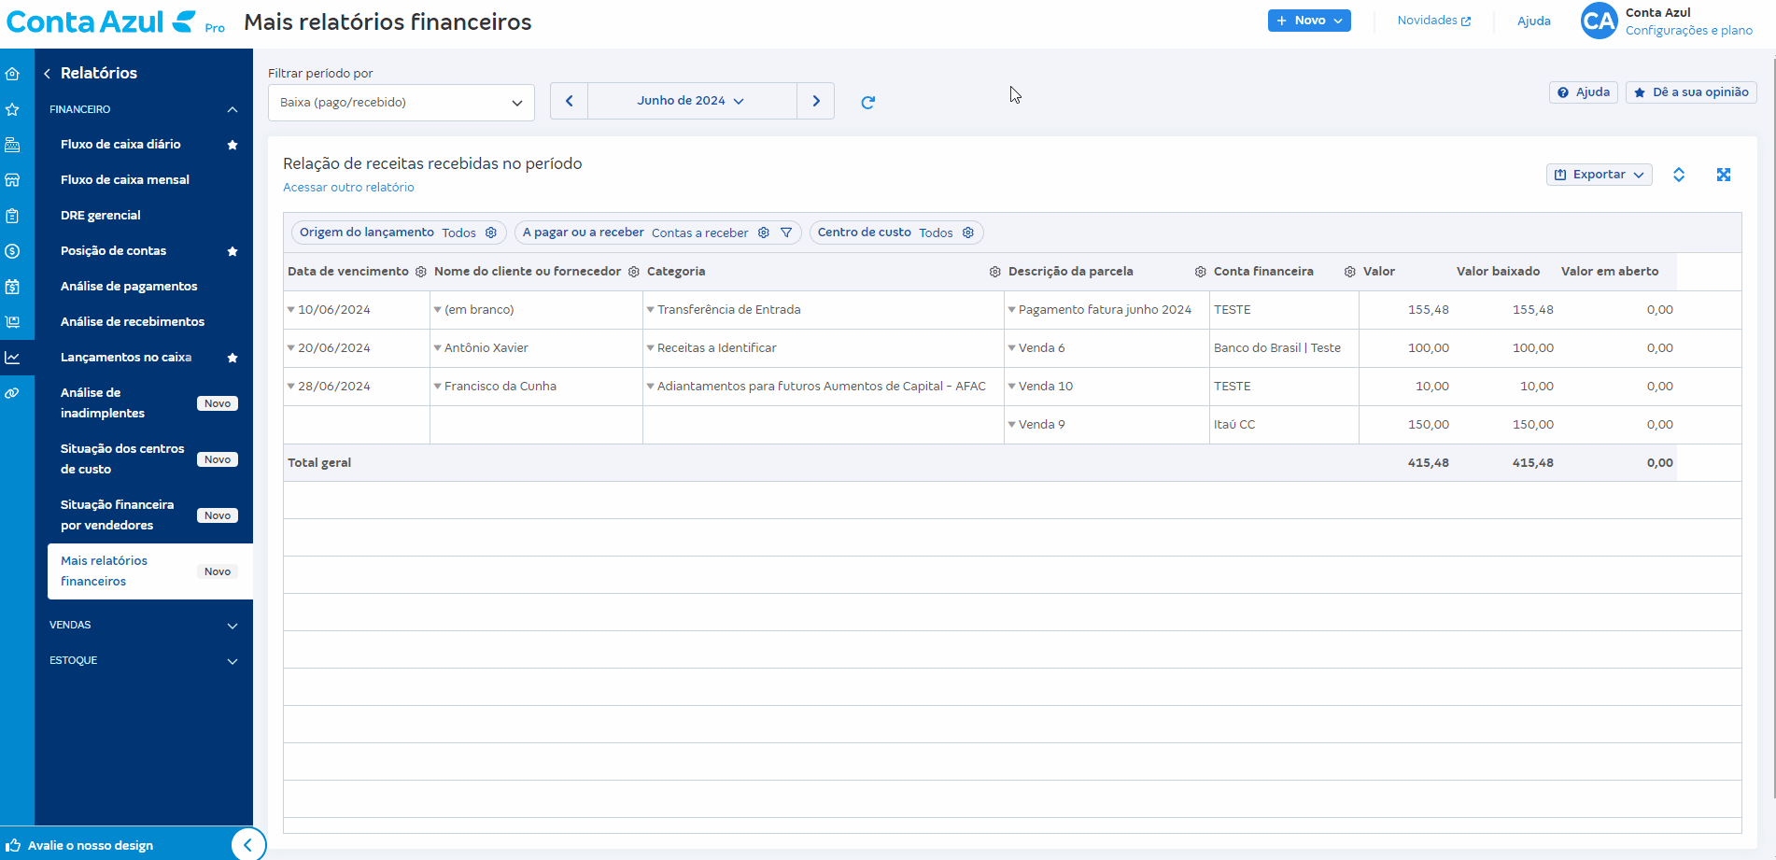
Task: Click the Exportar button
Action: tap(1599, 175)
